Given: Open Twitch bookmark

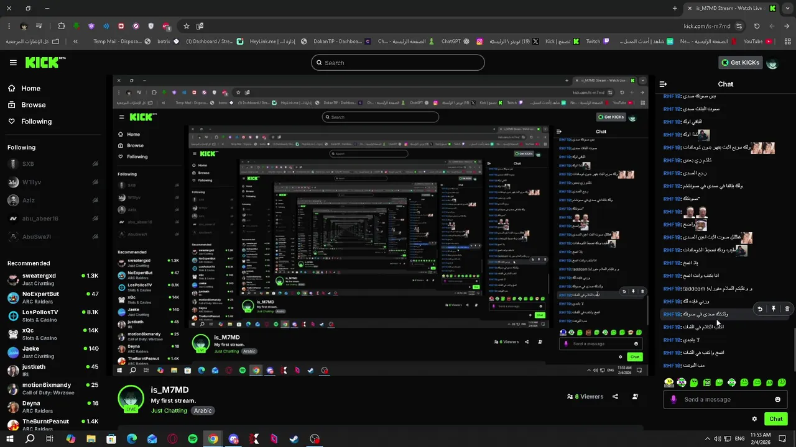Looking at the screenshot, I should point(598,42).
